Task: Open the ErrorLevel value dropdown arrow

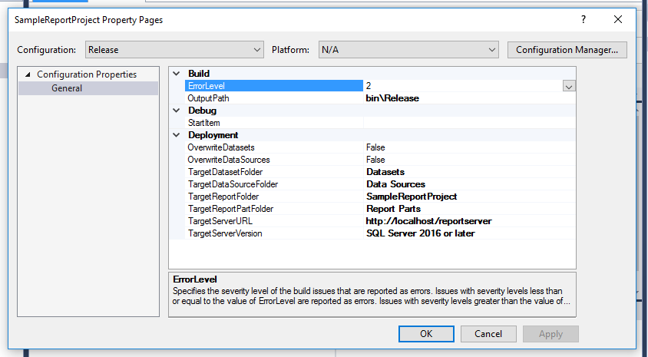Action: pyautogui.click(x=568, y=87)
